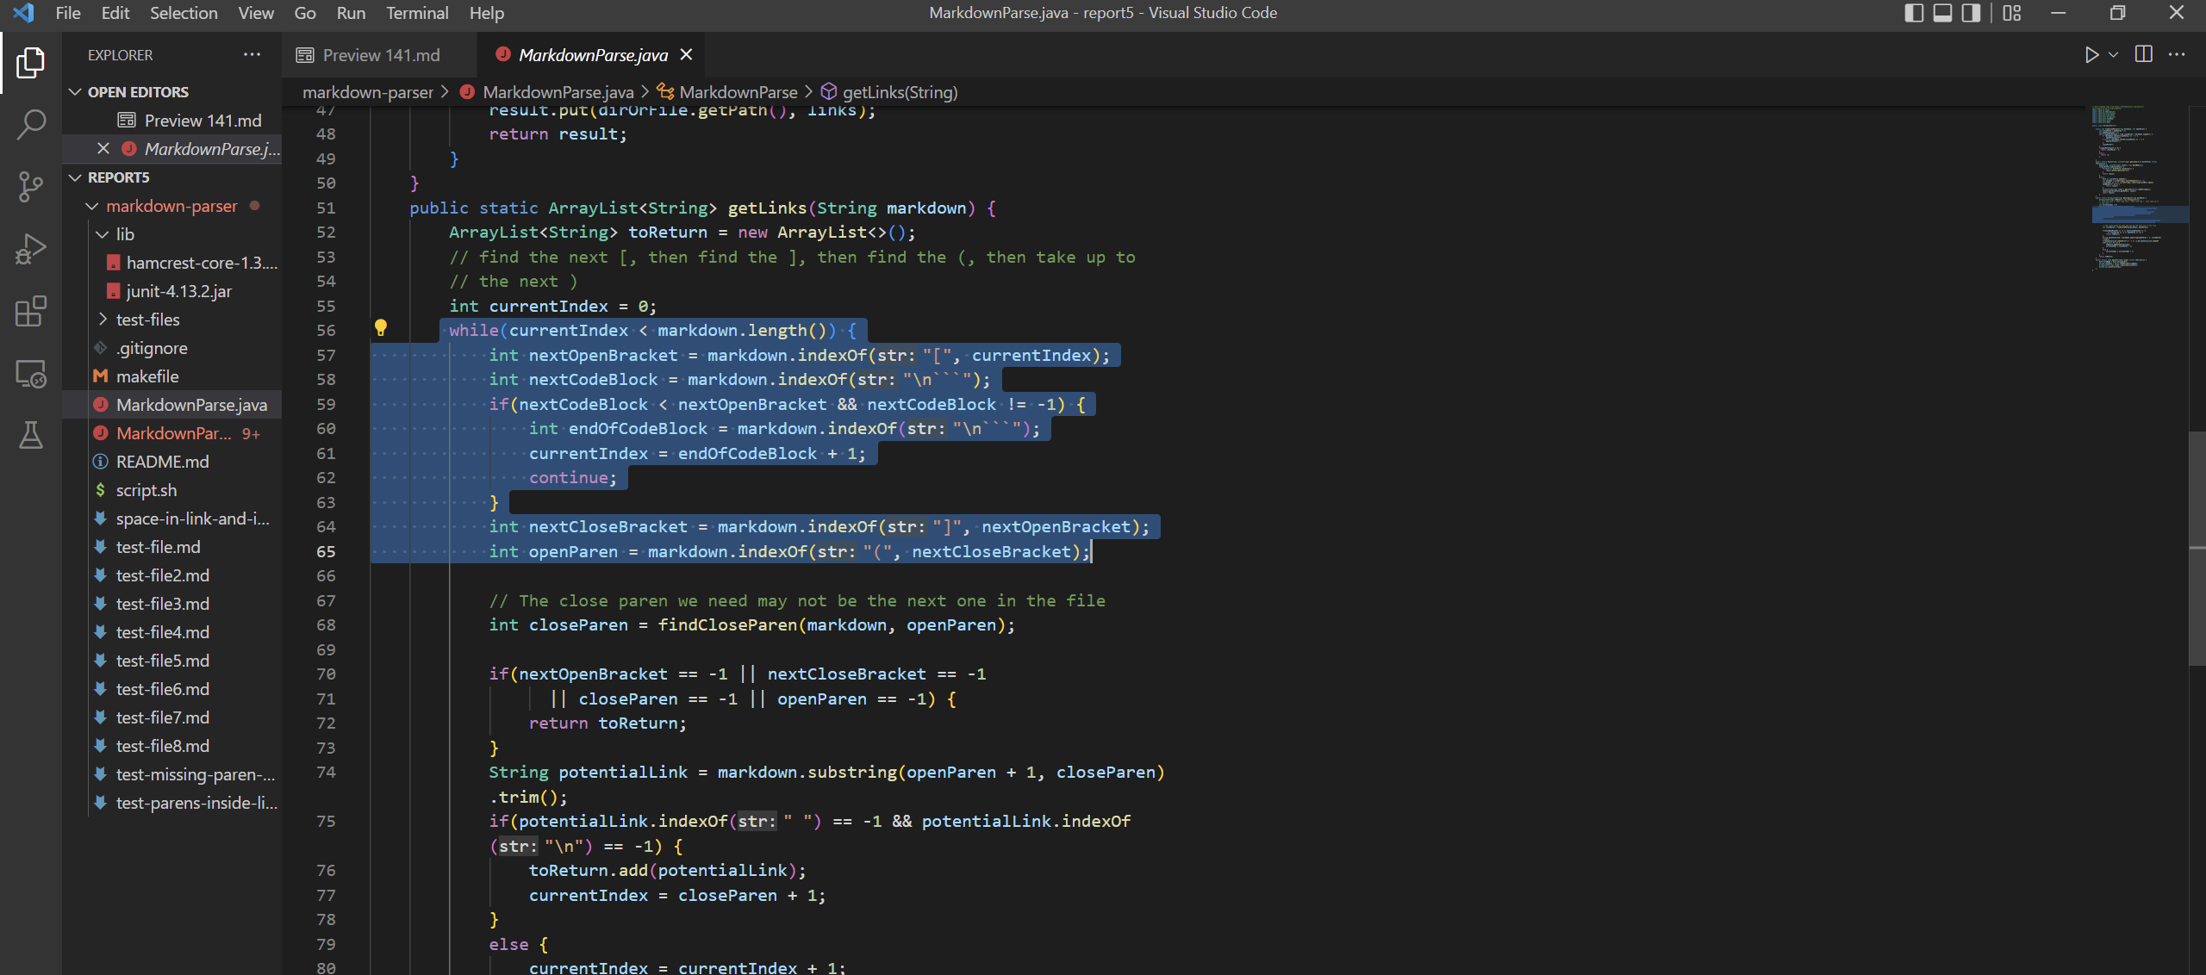Click getLinks(String) in the breadcrumb

[x=899, y=92]
